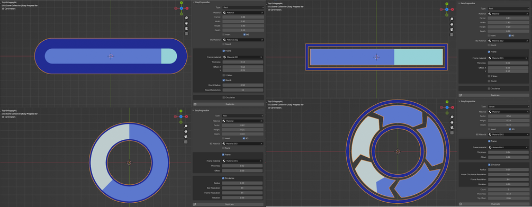Click the Height field showing 0.40
The width and height of the screenshot is (532, 207).
243,26
